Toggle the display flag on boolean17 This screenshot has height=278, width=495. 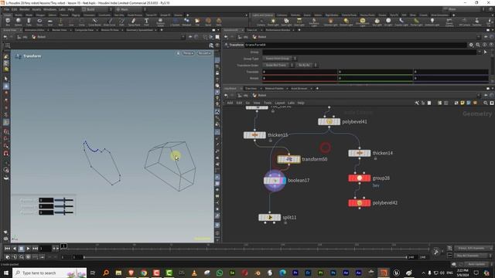[x=284, y=181]
